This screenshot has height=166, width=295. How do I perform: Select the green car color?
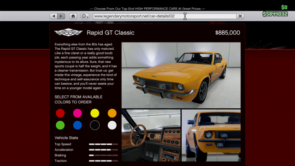point(60,125)
